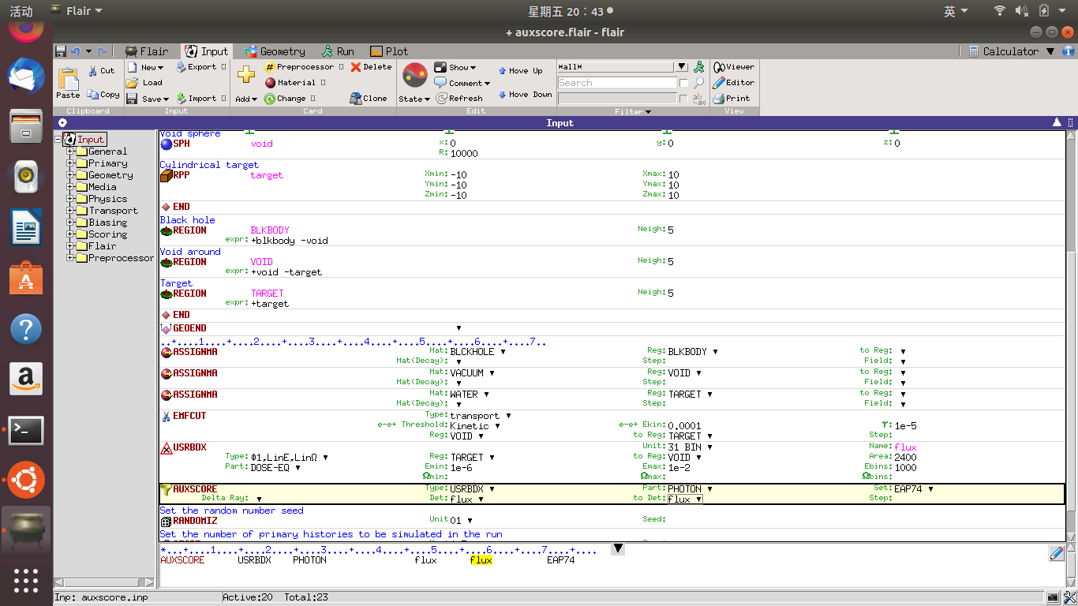Viewport: 1078px width, 606px height.
Task: Click the red Material sphere icon
Action: (270, 82)
